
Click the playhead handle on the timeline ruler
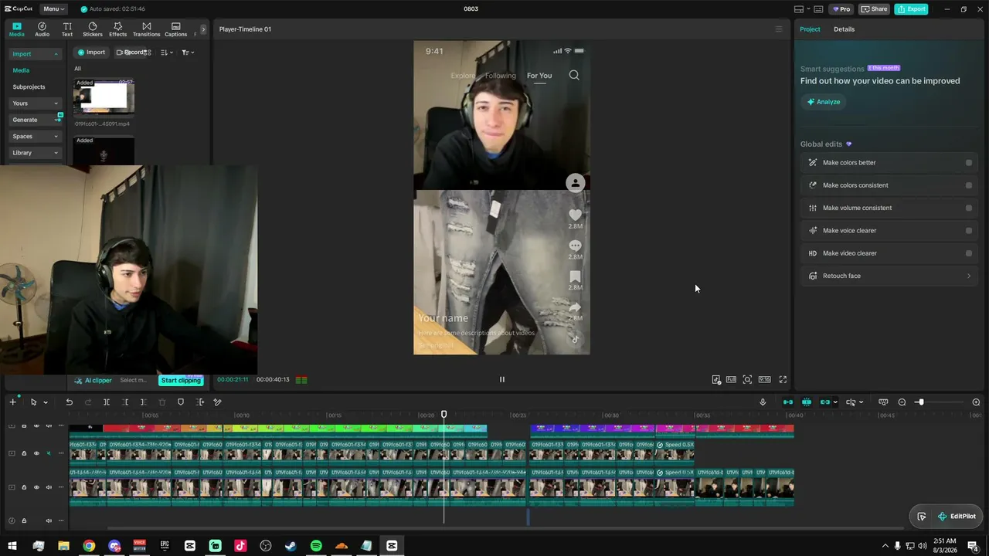[444, 415]
